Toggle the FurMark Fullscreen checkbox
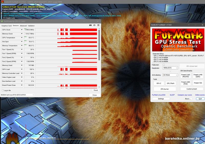 [164, 65]
